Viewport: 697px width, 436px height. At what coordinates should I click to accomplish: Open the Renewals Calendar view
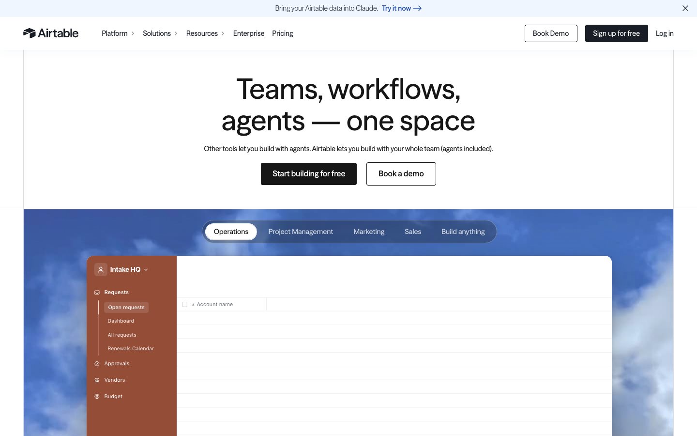click(131, 348)
